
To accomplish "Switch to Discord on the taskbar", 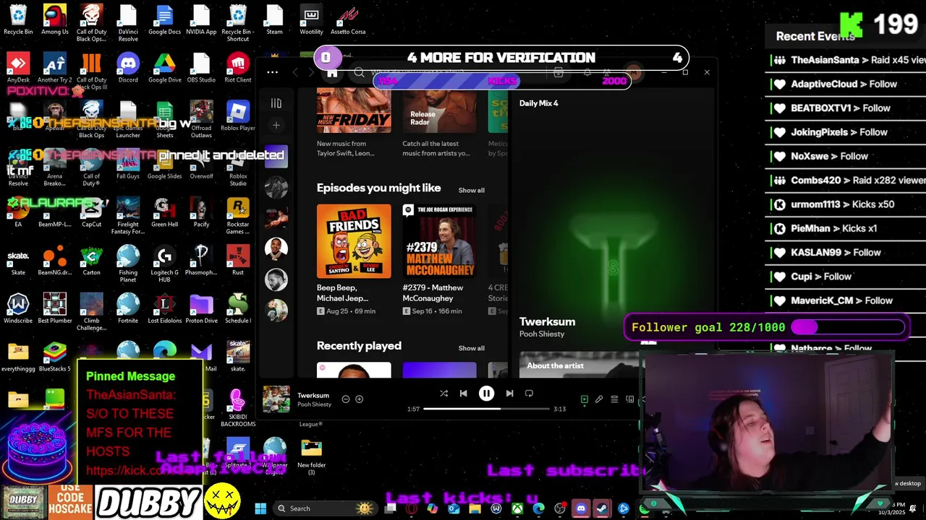I will (581, 508).
